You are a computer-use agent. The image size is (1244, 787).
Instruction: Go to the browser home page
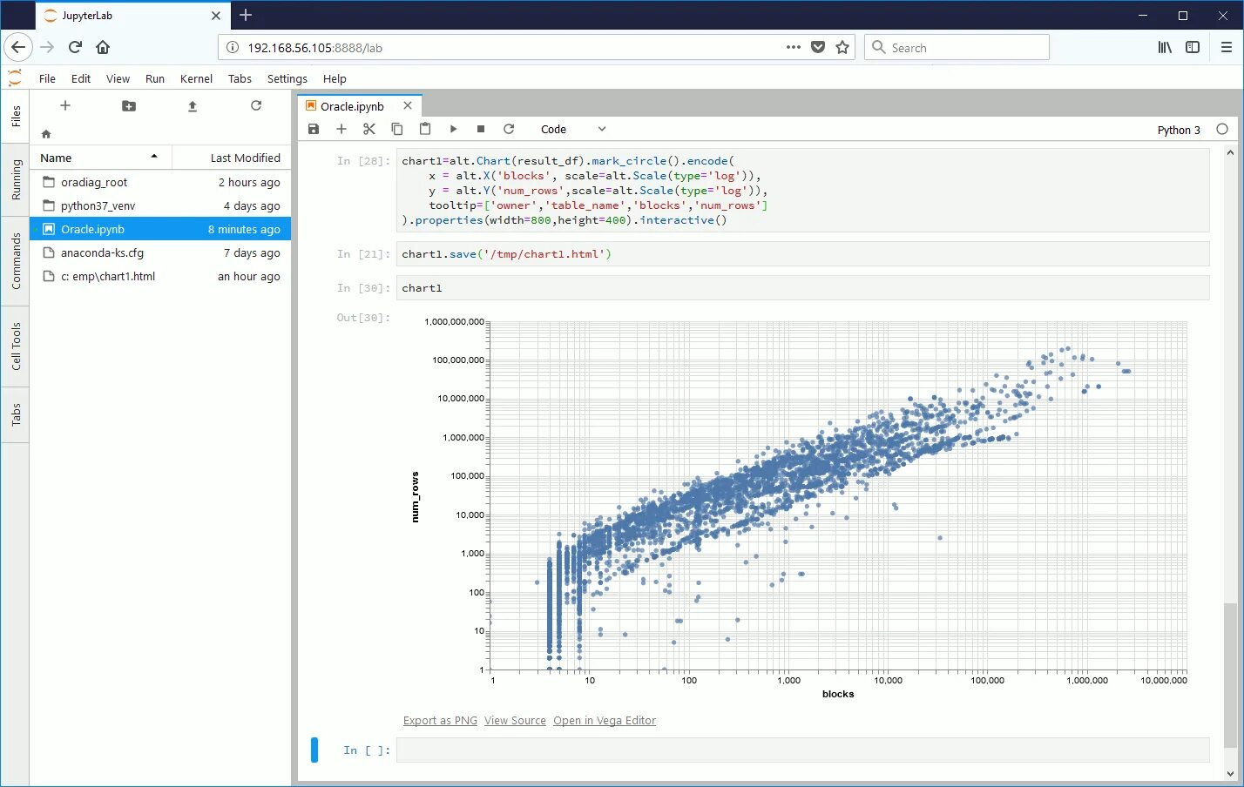103,47
